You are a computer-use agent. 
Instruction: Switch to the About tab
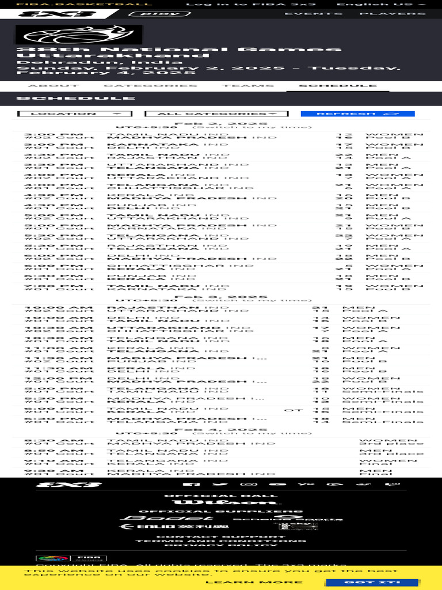click(x=54, y=86)
